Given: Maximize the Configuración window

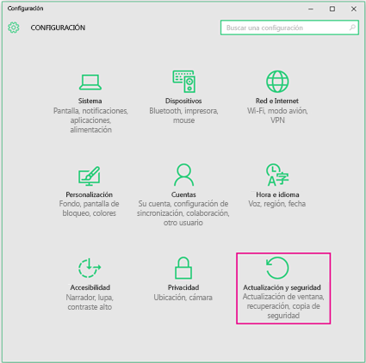Looking at the screenshot, I should (x=332, y=9).
